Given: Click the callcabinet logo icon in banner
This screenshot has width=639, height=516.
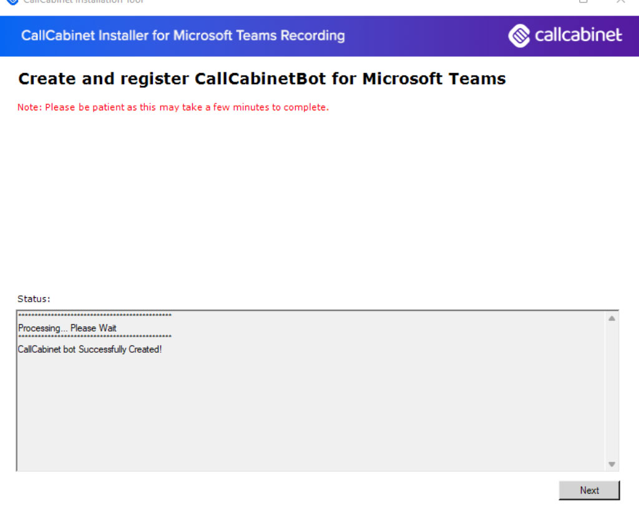Looking at the screenshot, I should [x=519, y=36].
